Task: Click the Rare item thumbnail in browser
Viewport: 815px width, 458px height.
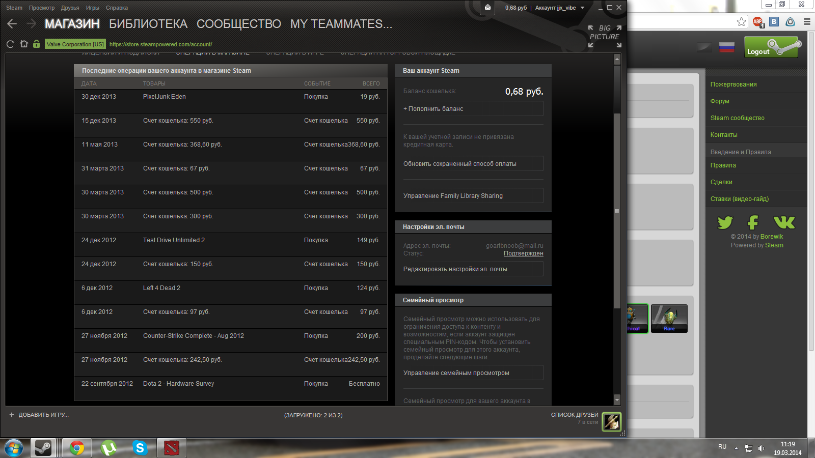Action: [x=669, y=319]
